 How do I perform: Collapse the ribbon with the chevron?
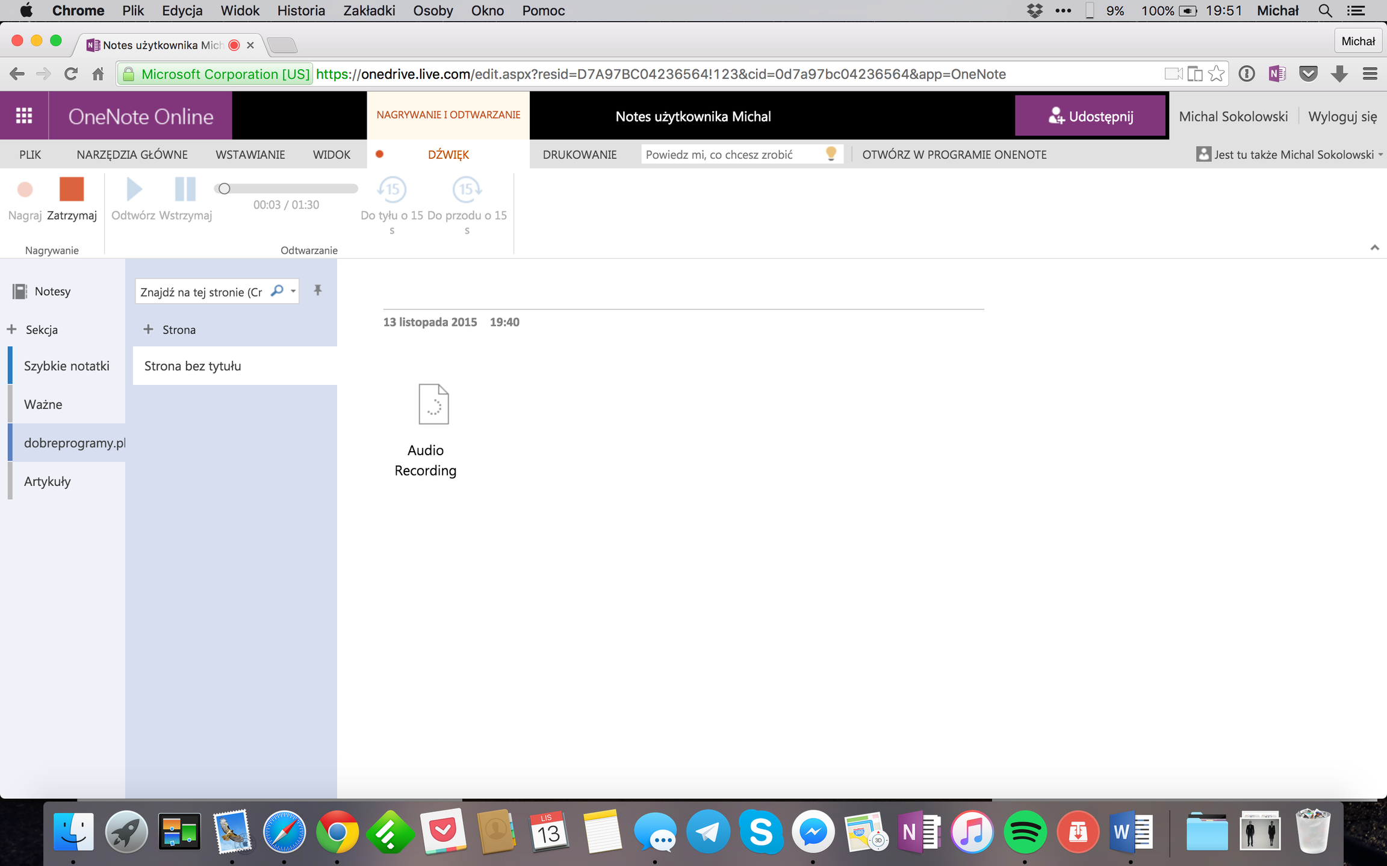point(1374,248)
